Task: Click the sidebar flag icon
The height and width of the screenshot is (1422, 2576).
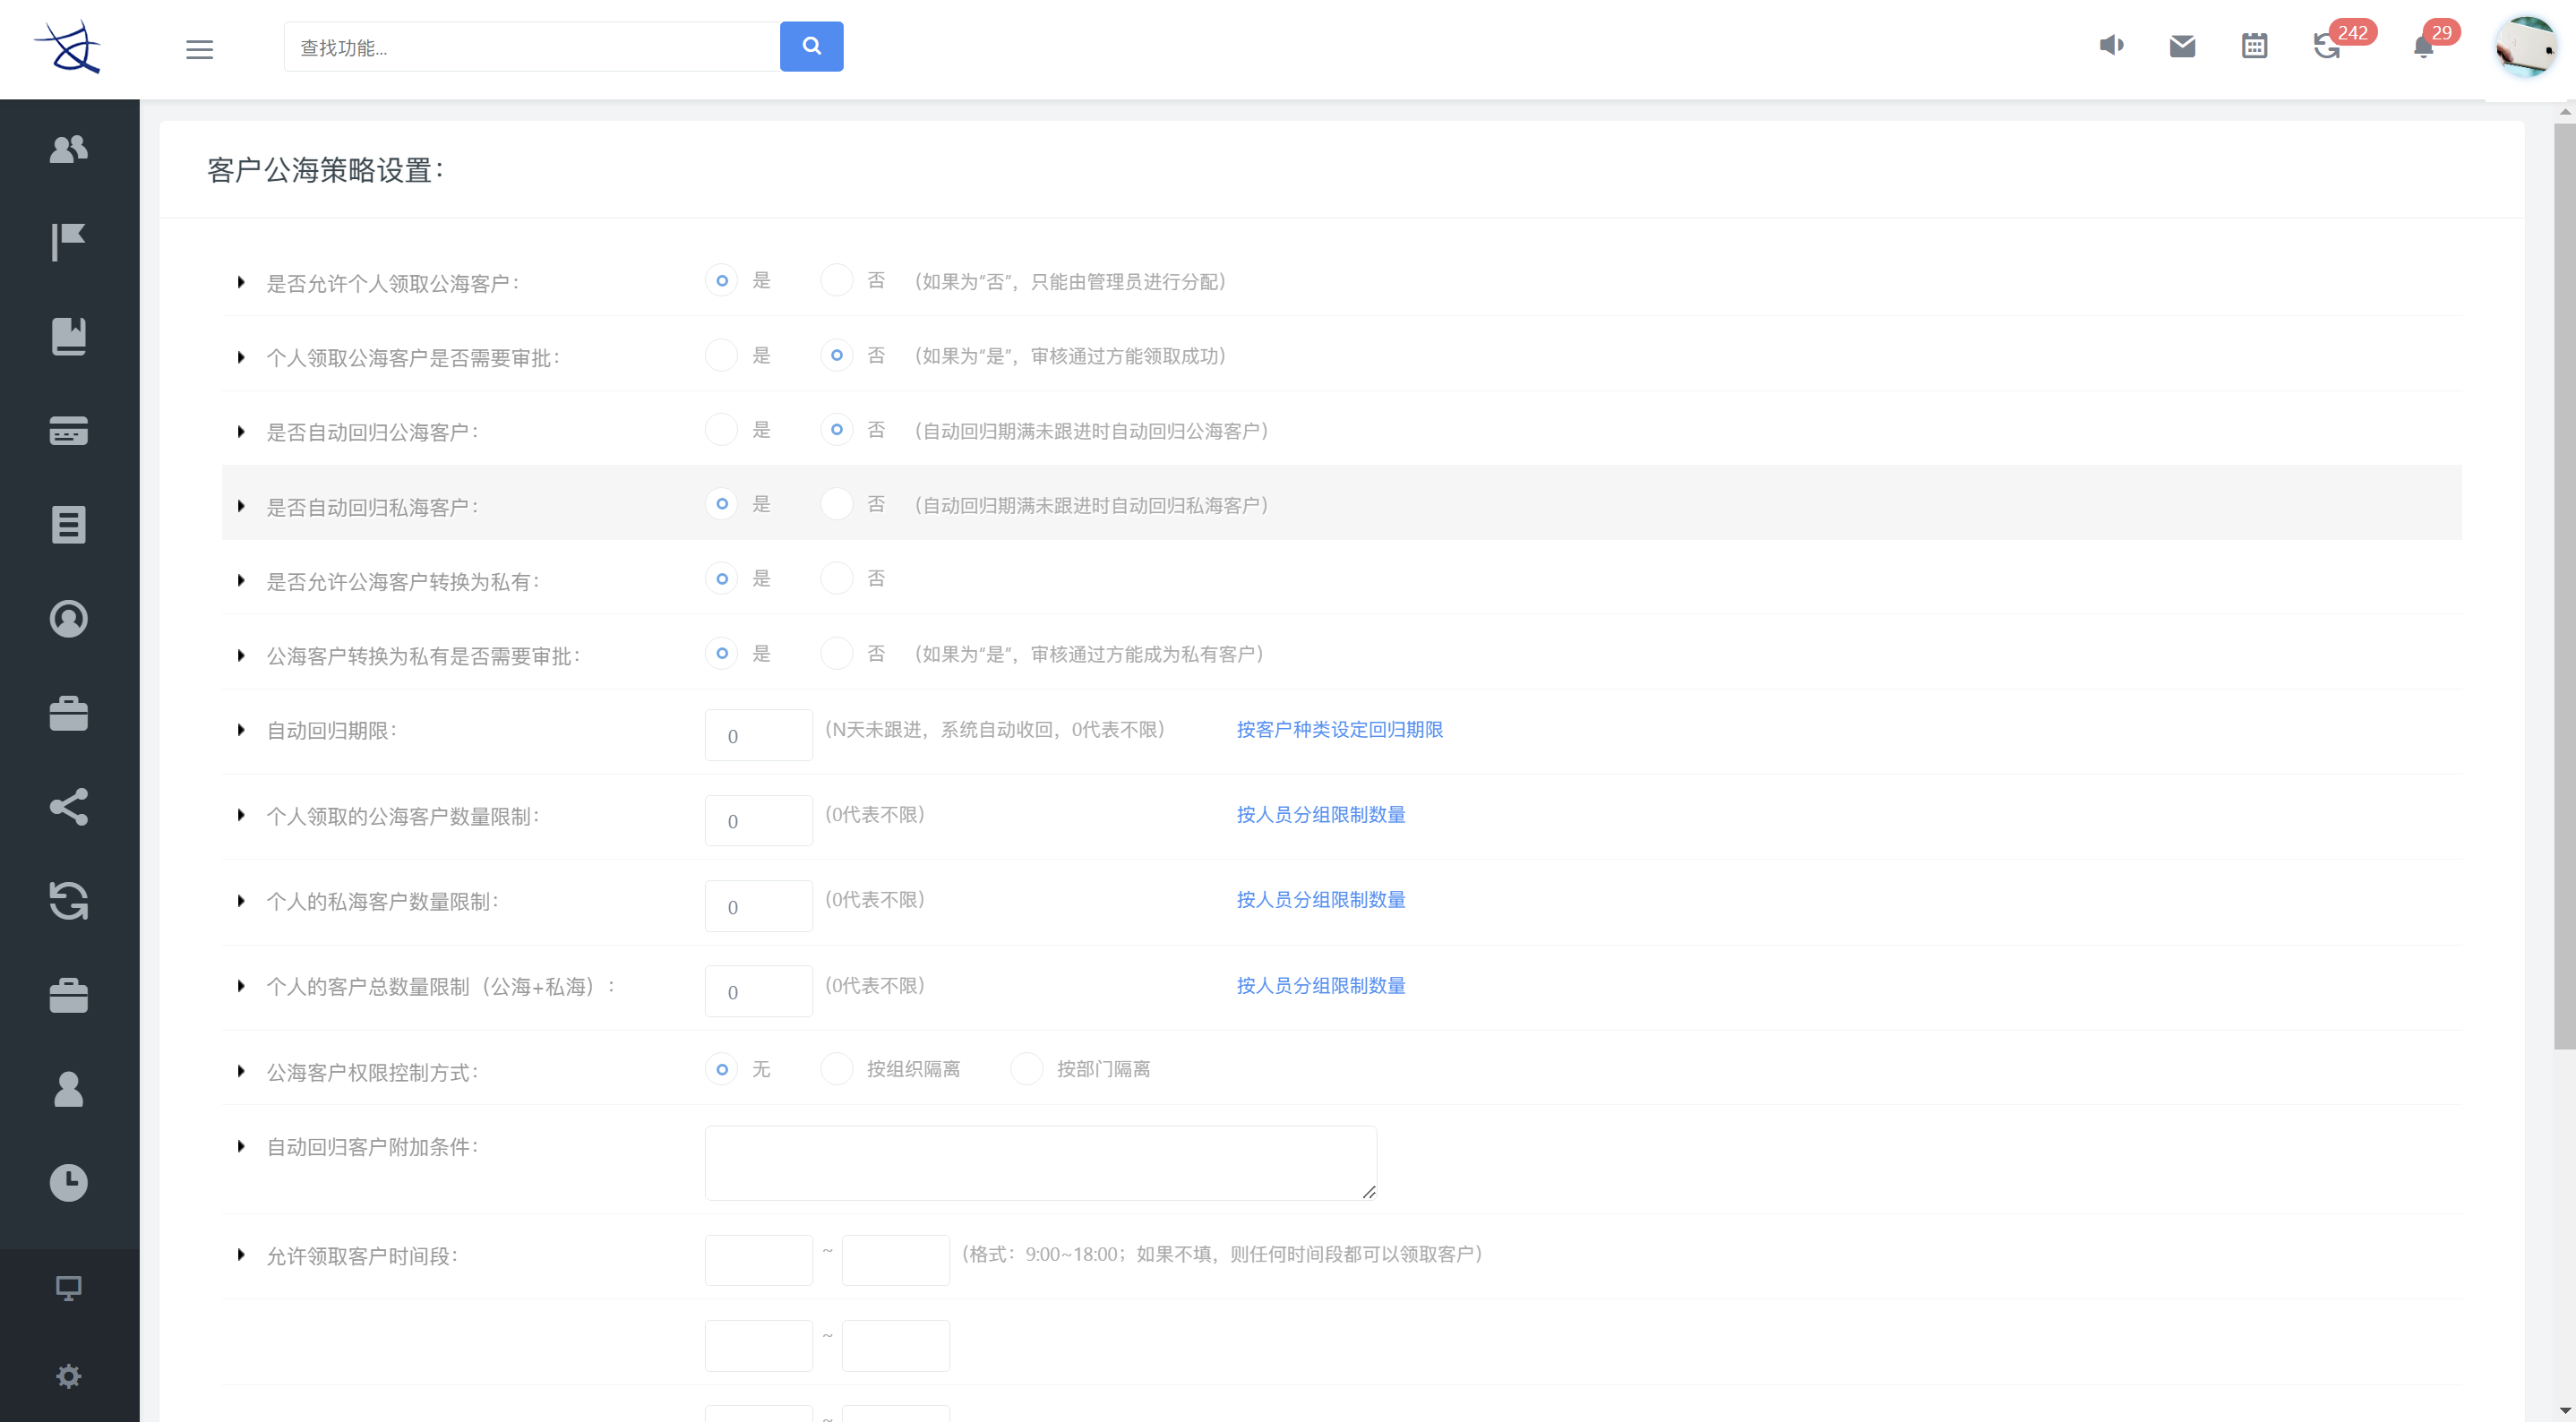Action: [x=68, y=241]
